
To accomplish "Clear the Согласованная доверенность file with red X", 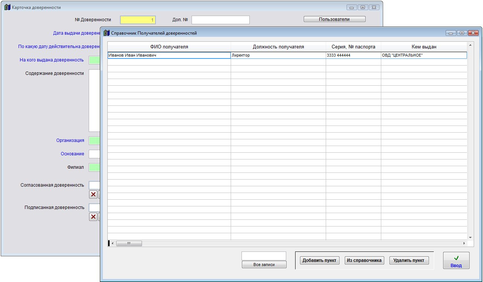I will [93, 194].
